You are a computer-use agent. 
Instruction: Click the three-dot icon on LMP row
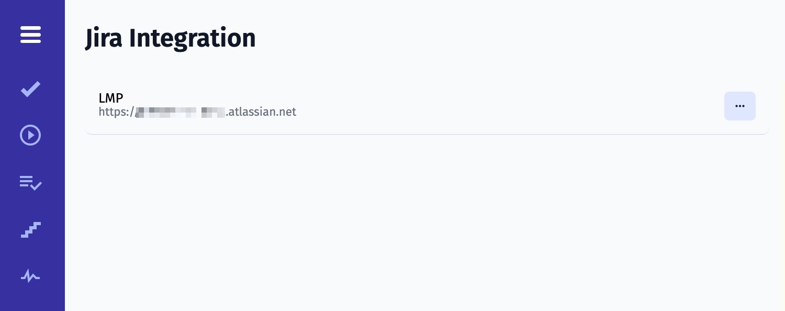(739, 106)
